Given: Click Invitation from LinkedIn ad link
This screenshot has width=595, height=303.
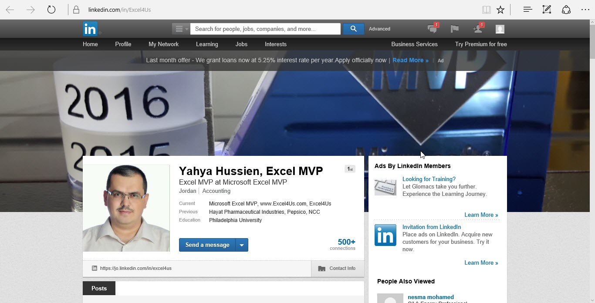Looking at the screenshot, I should coord(432,227).
